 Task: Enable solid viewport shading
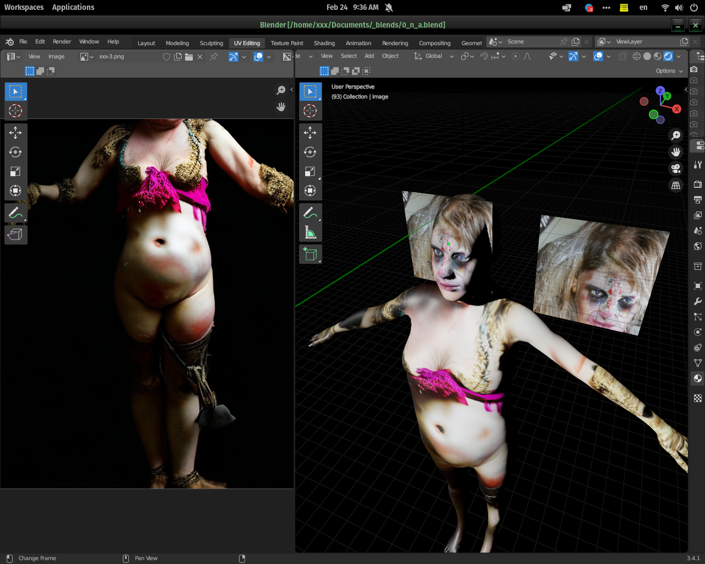647,56
